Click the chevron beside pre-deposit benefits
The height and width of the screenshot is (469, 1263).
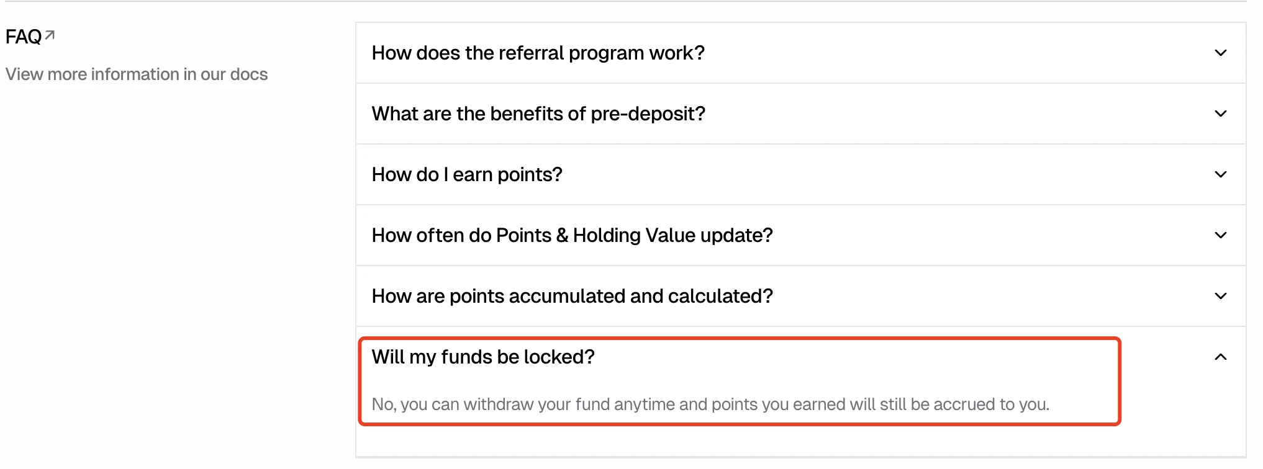click(1221, 114)
